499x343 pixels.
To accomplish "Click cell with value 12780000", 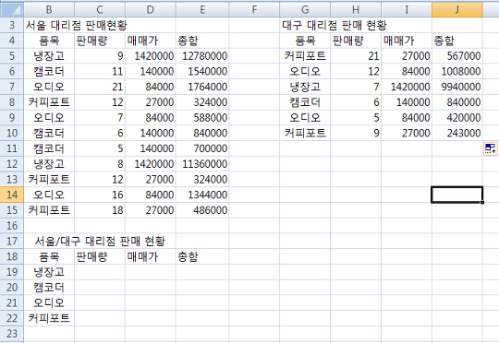I will point(202,56).
